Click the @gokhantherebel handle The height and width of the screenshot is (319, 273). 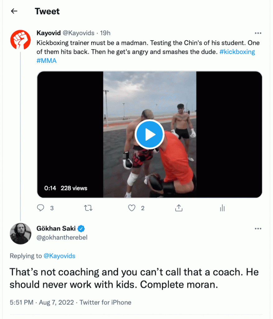(62, 237)
